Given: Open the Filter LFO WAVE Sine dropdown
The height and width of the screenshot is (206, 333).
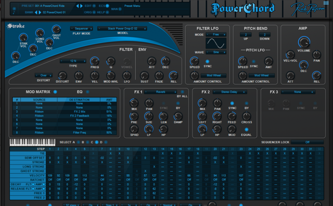Looking at the screenshot, I should (216, 52).
